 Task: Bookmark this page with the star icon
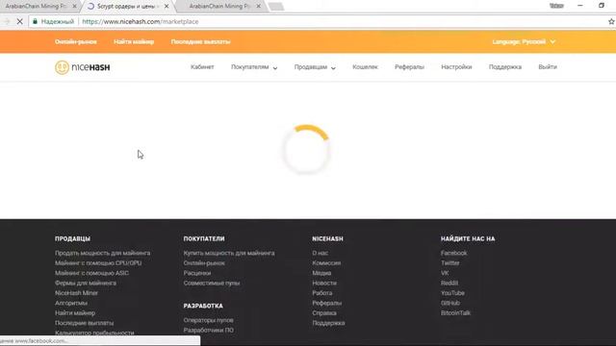pyautogui.click(x=611, y=21)
